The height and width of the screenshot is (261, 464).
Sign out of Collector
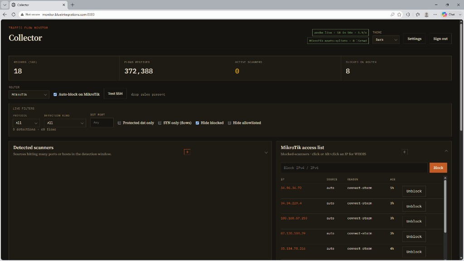440,39
